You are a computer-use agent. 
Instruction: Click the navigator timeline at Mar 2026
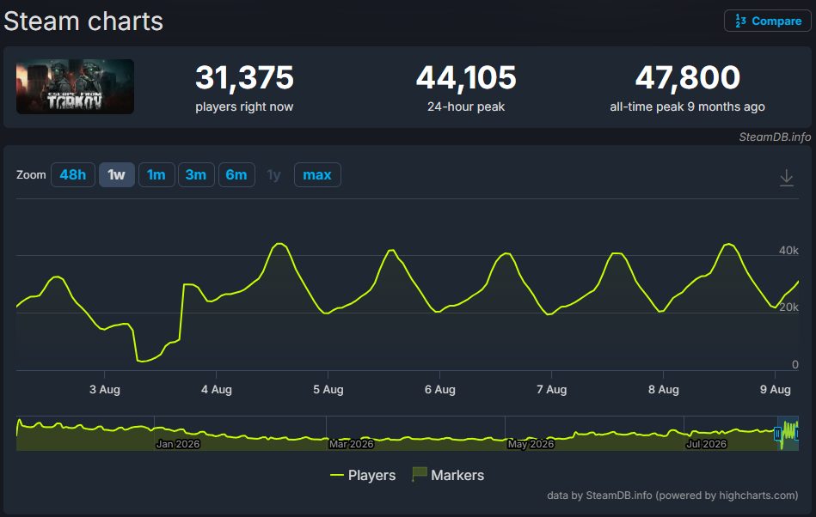(x=352, y=444)
